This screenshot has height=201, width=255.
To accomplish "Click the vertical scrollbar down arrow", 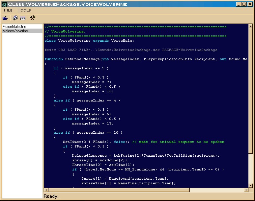I will coord(250,186).
